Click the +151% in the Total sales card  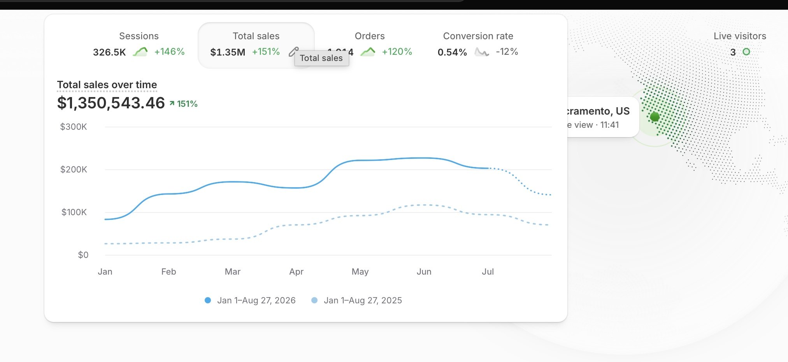pos(266,52)
